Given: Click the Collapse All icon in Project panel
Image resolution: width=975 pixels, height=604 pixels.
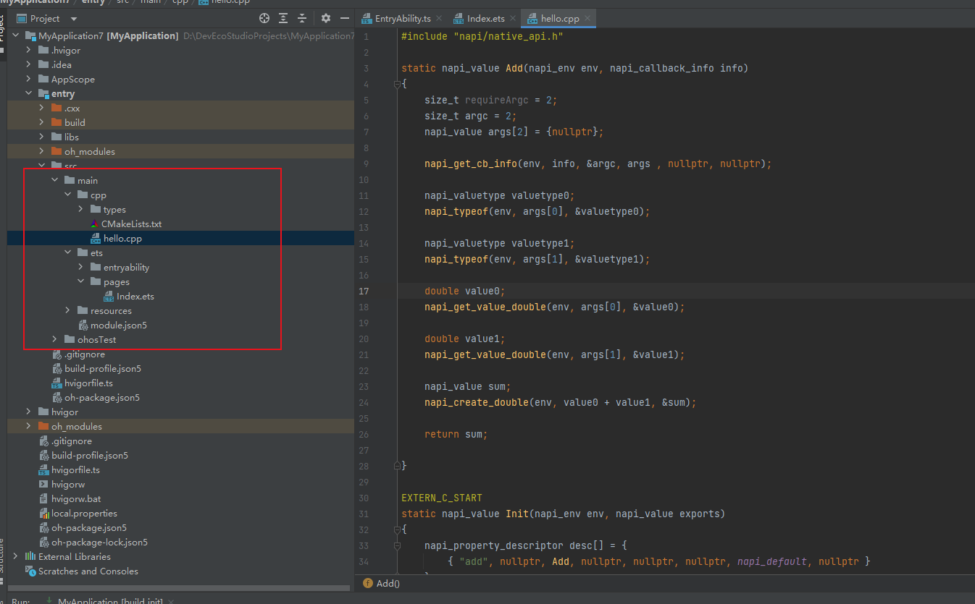Looking at the screenshot, I should pyautogui.click(x=302, y=18).
